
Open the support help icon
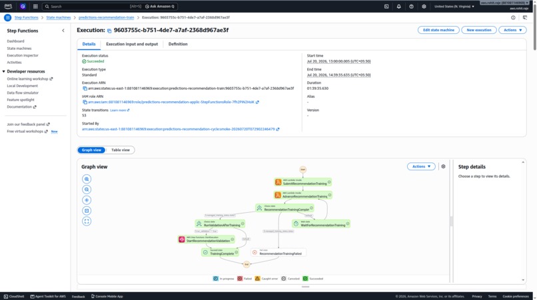(411, 6)
